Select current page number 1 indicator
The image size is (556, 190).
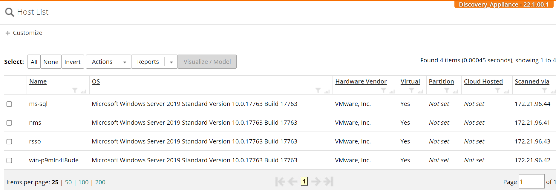[304, 181]
